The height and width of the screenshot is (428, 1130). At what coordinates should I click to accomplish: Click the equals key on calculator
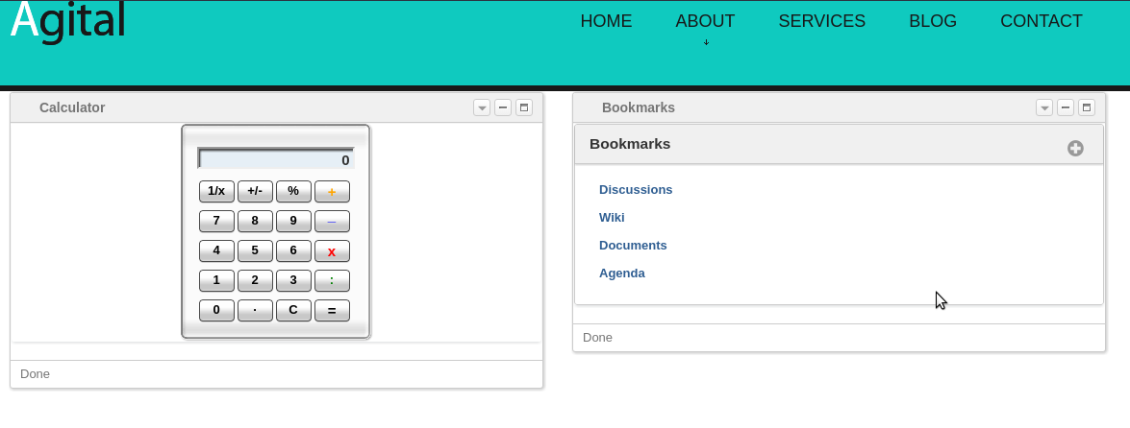(x=332, y=310)
